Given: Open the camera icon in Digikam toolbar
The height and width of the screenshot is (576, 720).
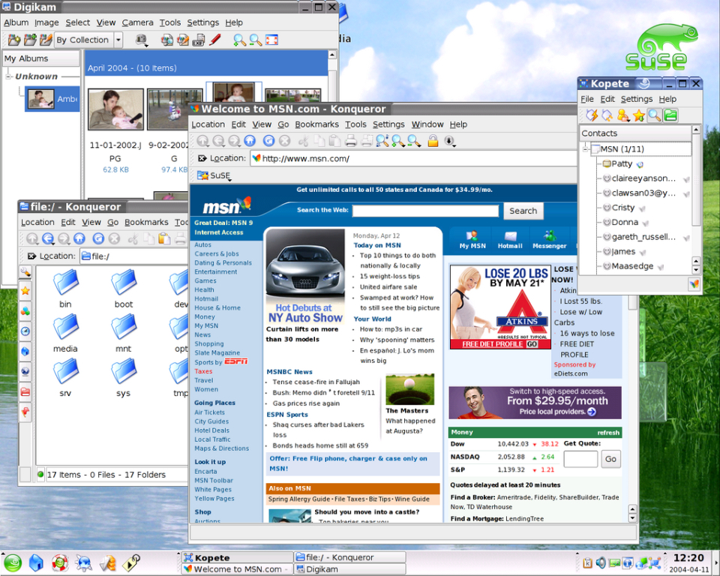Looking at the screenshot, I should (x=142, y=40).
